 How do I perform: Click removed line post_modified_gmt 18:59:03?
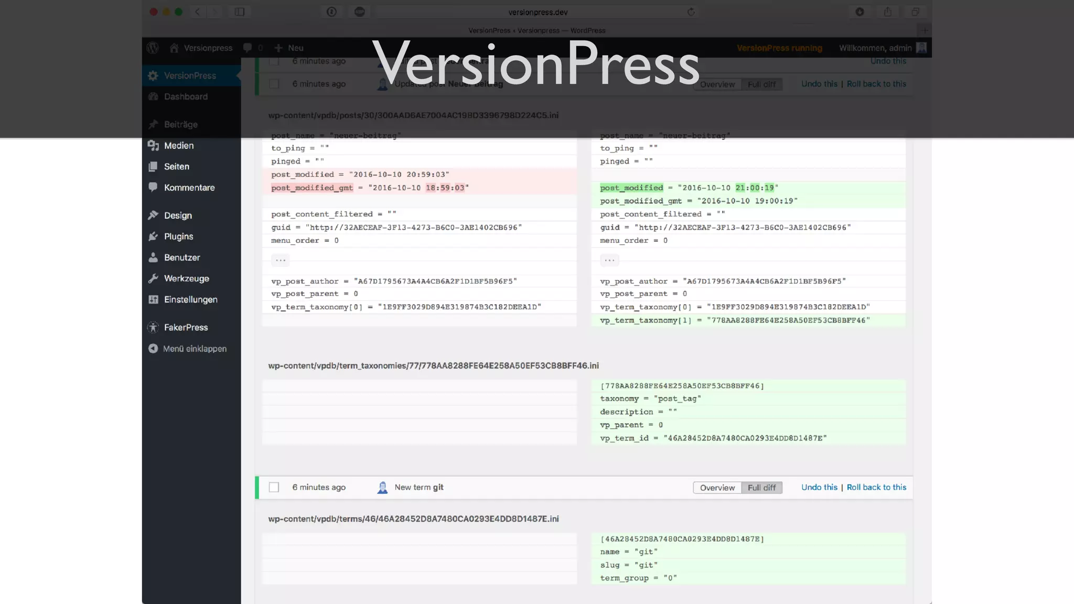pos(420,188)
